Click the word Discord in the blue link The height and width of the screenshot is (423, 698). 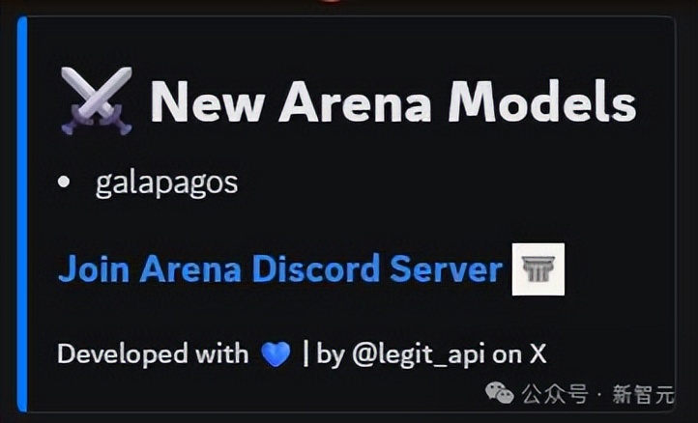point(315,269)
